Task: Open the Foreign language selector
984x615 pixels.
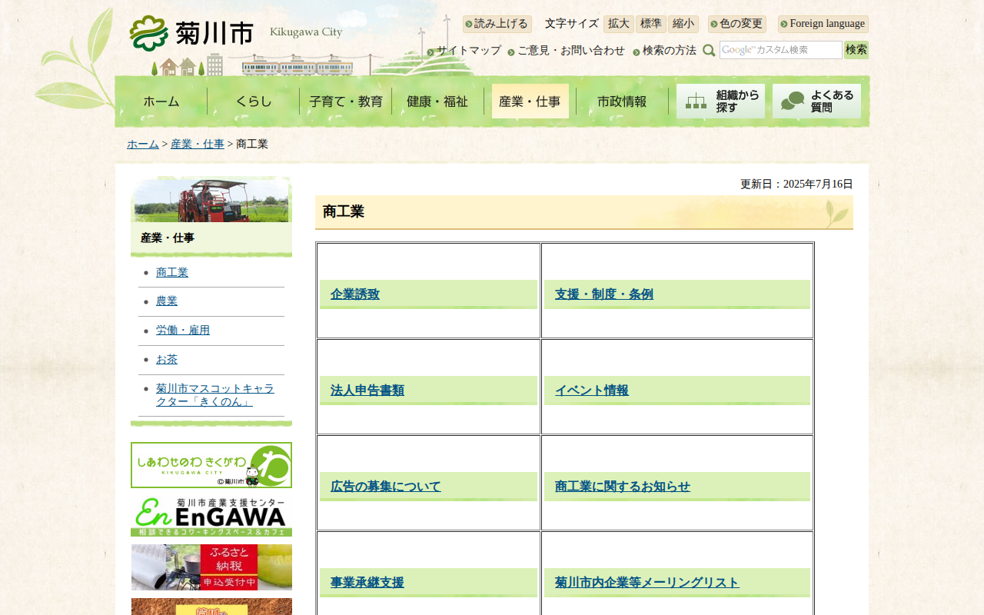Action: (x=823, y=24)
